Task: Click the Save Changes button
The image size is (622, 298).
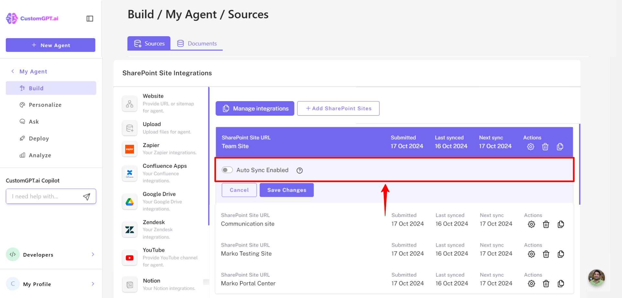Action: 287,190
